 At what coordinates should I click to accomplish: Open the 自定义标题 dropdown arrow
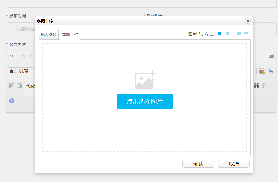[32, 71]
